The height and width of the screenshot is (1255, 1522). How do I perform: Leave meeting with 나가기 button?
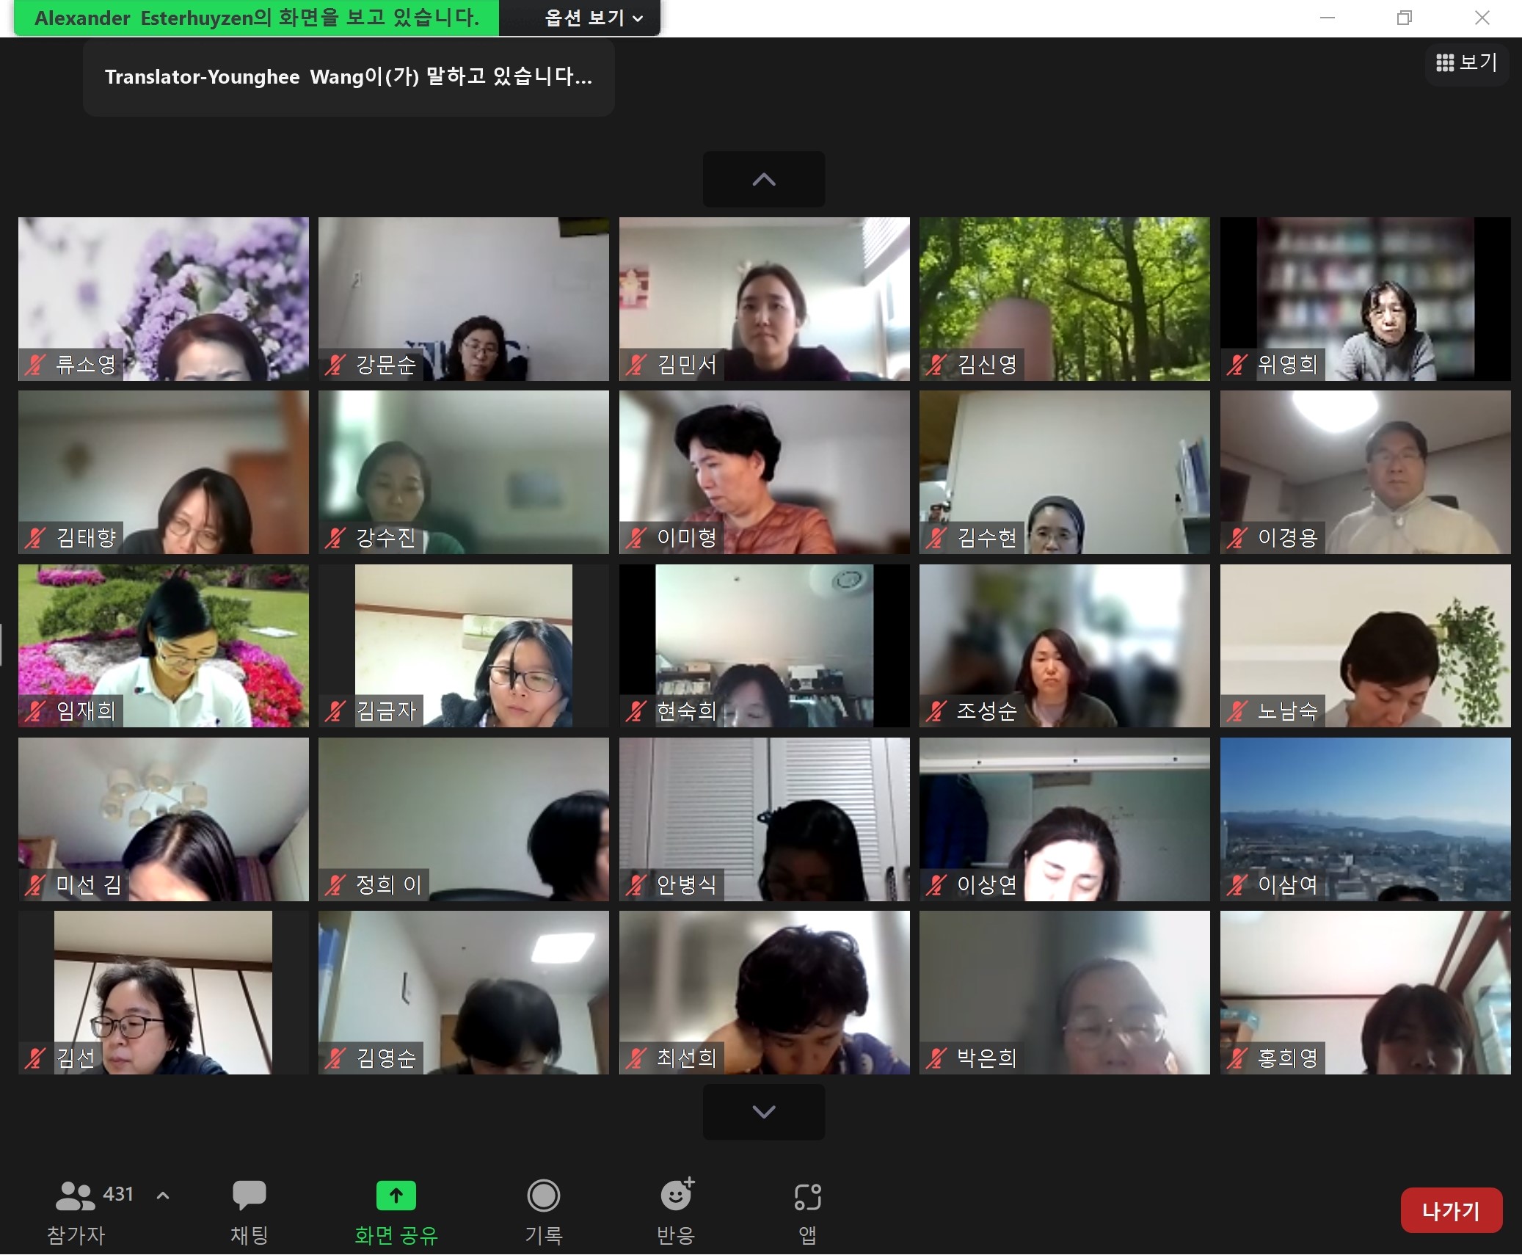coord(1451,1210)
